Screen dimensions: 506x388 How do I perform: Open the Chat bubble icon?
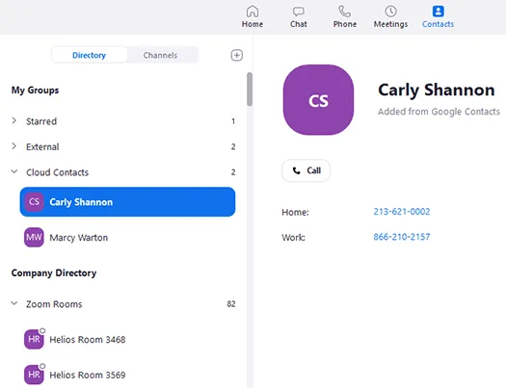[x=299, y=12]
